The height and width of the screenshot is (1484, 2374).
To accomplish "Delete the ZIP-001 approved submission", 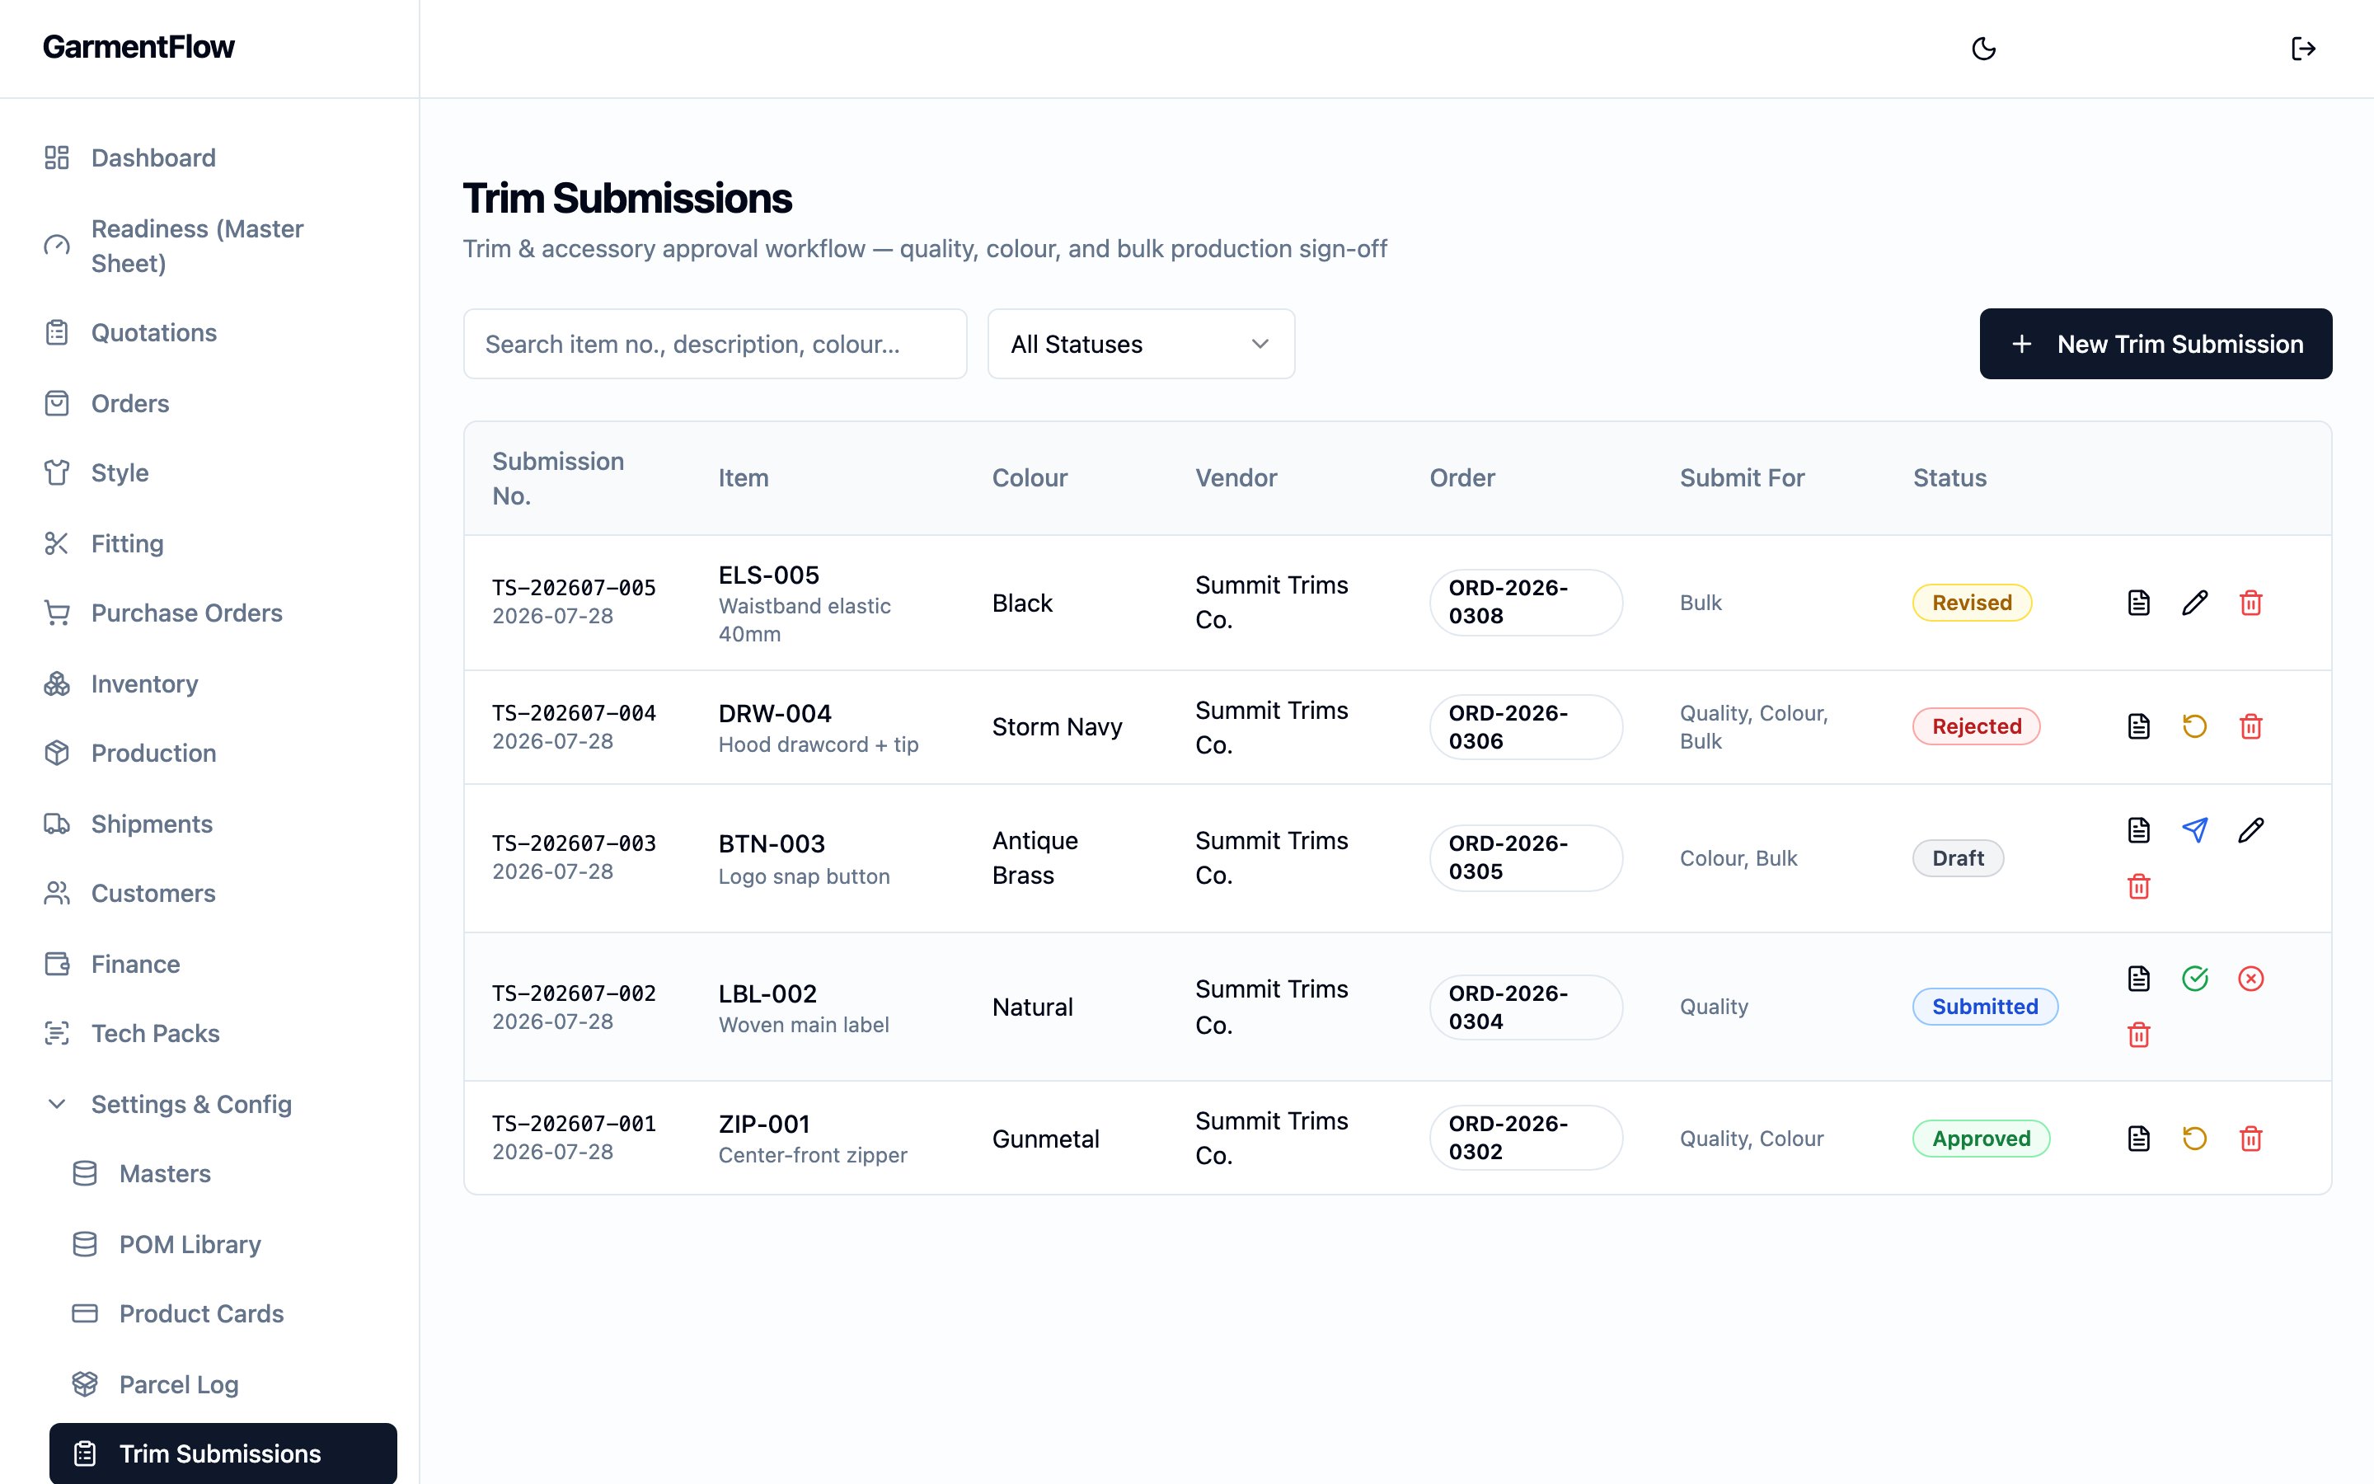I will [x=2250, y=1139].
